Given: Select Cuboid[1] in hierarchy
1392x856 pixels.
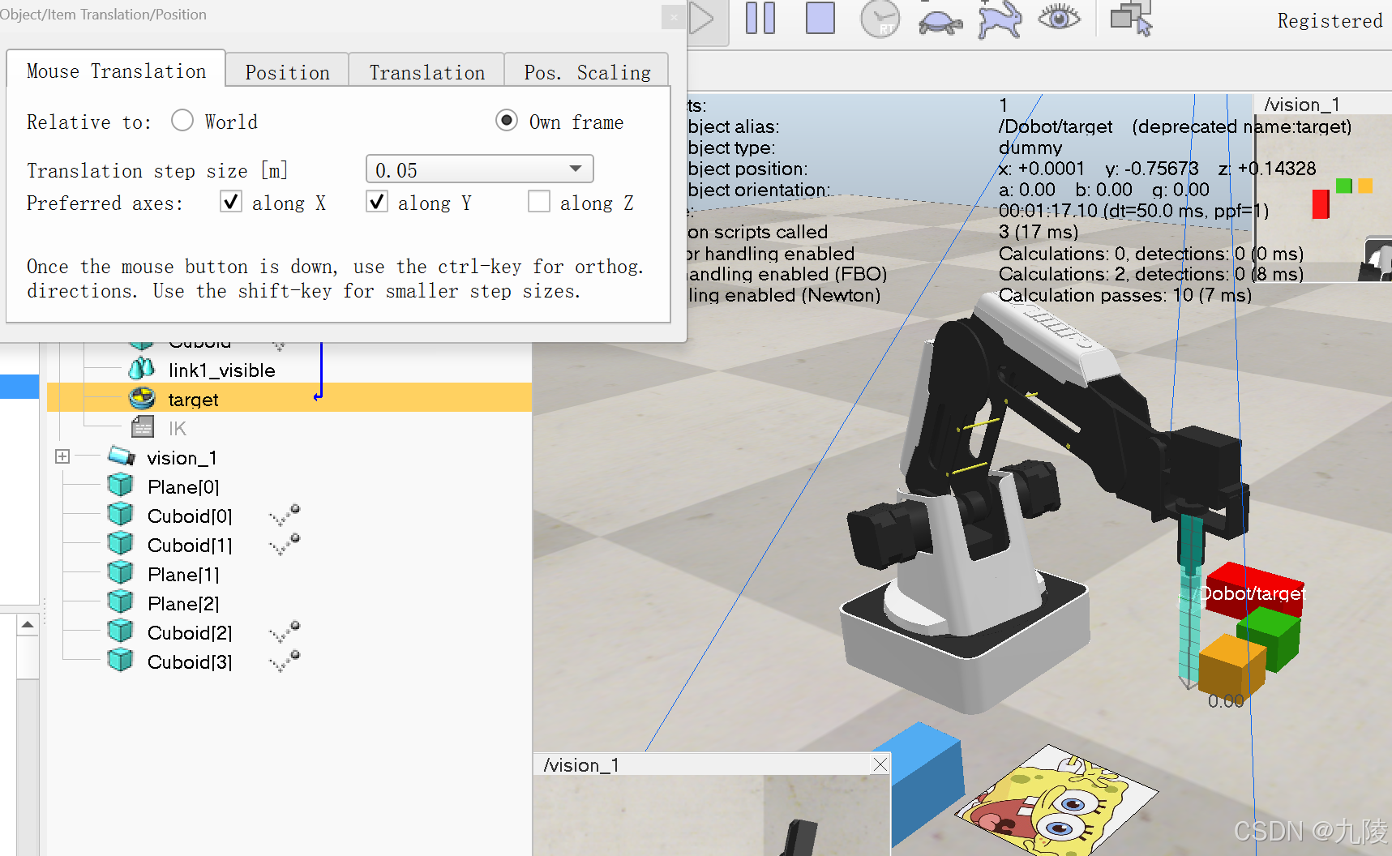Looking at the screenshot, I should click(190, 546).
